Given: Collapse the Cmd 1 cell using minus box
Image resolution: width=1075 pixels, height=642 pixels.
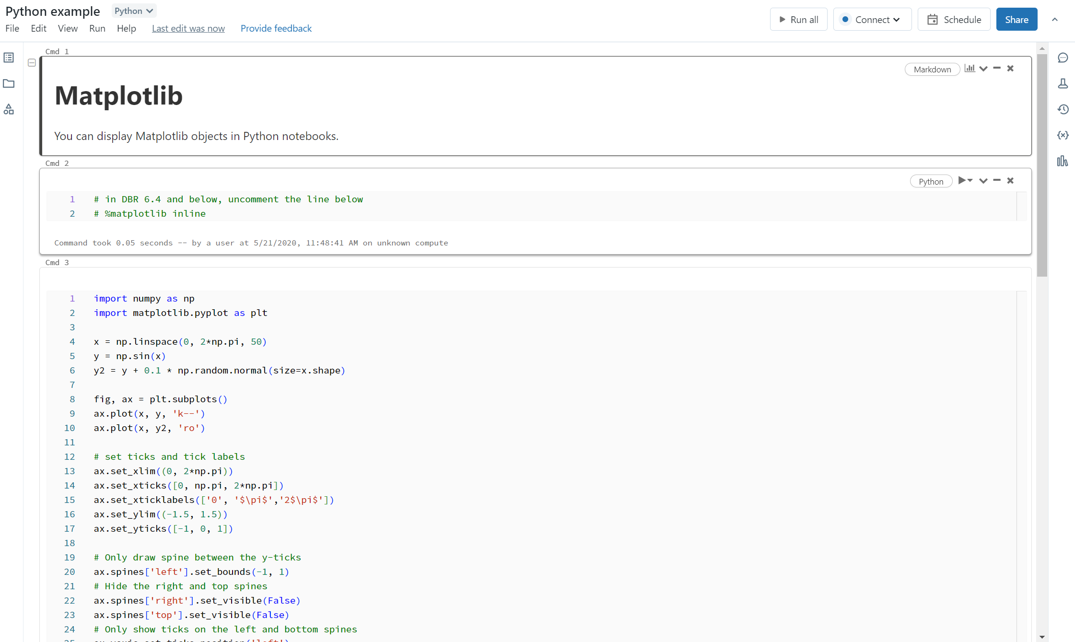Looking at the screenshot, I should pos(32,63).
